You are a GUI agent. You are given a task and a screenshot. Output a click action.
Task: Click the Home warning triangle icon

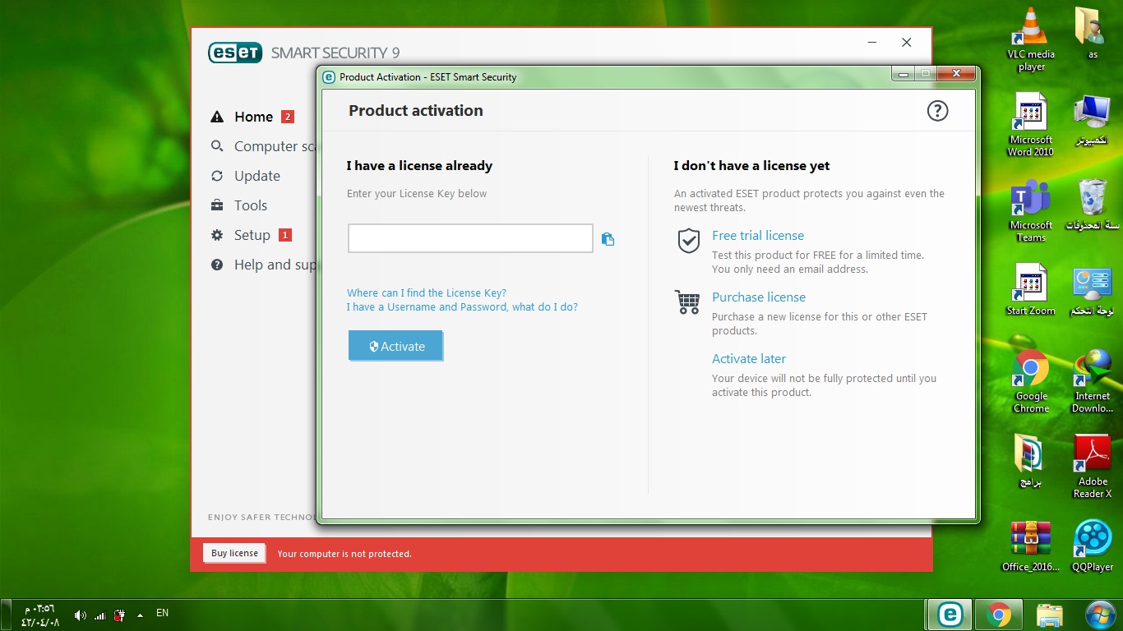coord(217,117)
